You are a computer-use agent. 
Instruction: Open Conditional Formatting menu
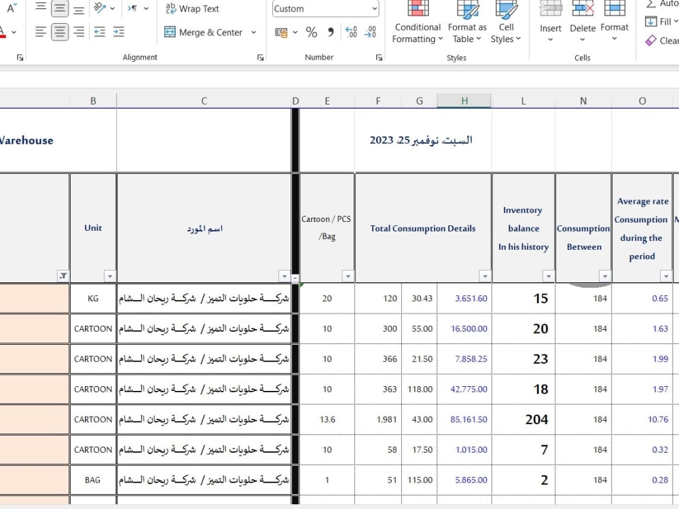point(418,22)
